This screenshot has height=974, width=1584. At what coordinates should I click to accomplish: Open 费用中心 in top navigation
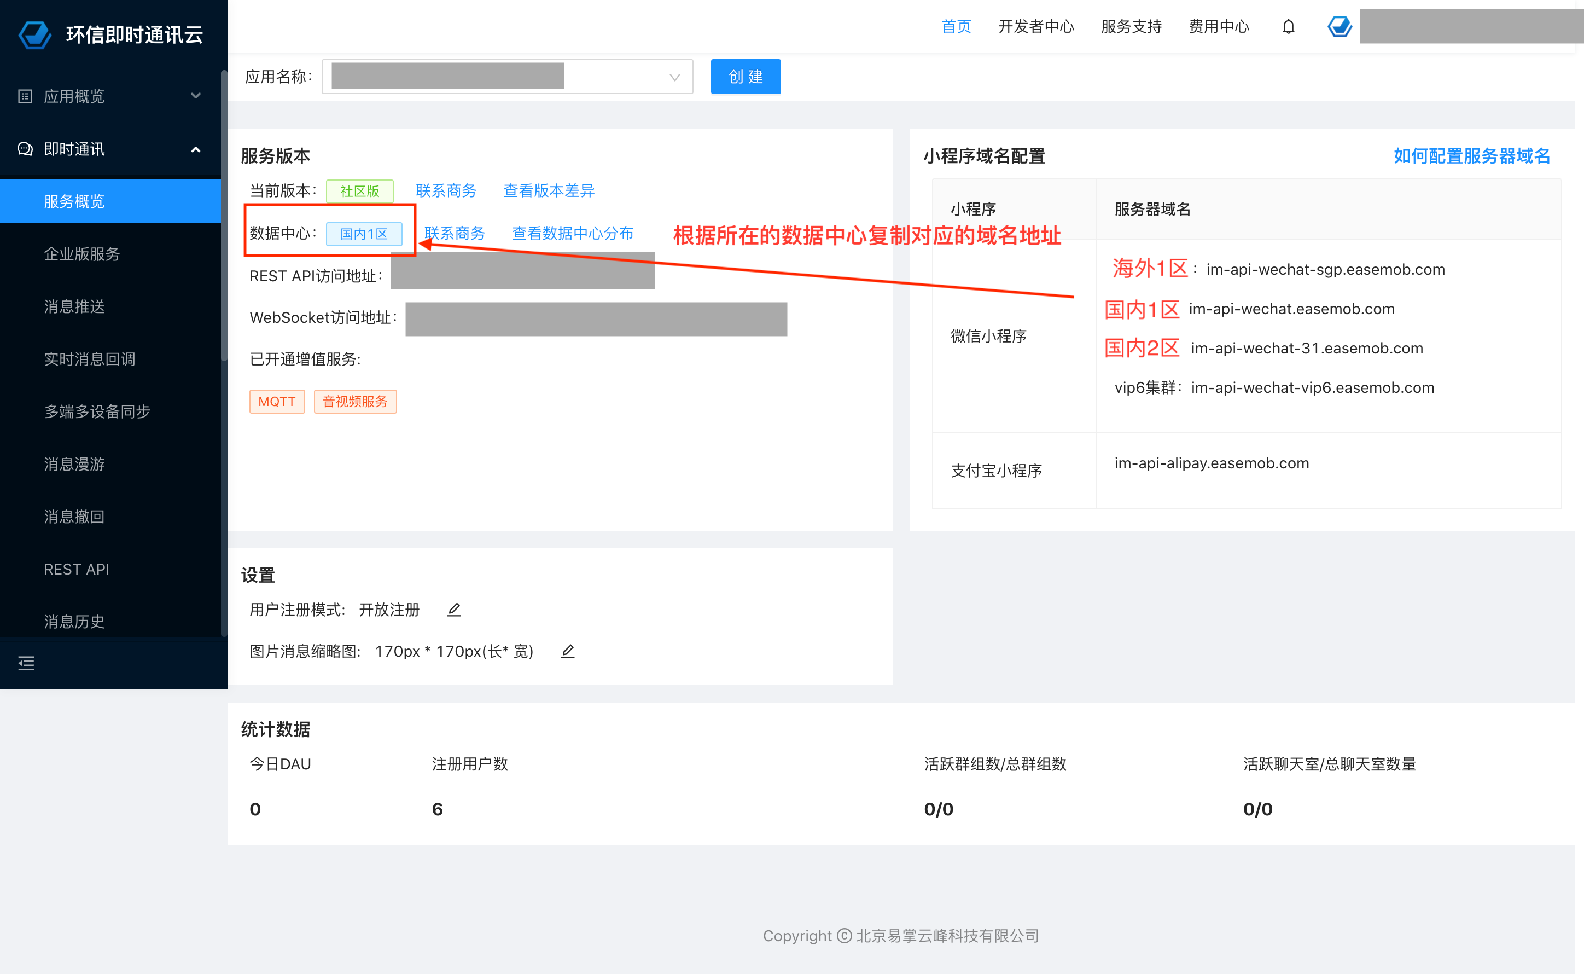[1219, 26]
